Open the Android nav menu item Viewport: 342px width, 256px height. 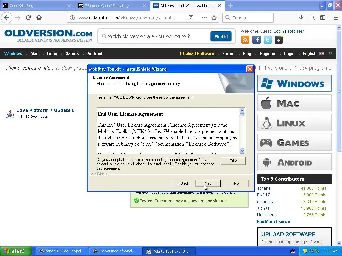click(x=95, y=54)
